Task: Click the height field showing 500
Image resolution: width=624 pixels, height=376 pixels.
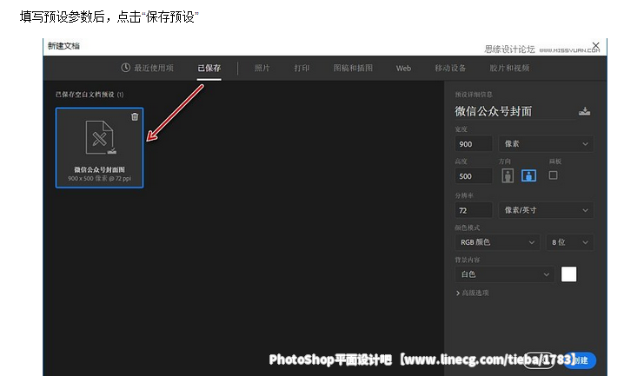Action: click(474, 176)
